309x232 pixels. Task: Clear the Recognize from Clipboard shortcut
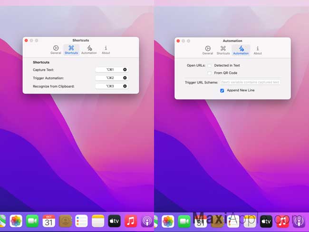click(x=125, y=86)
